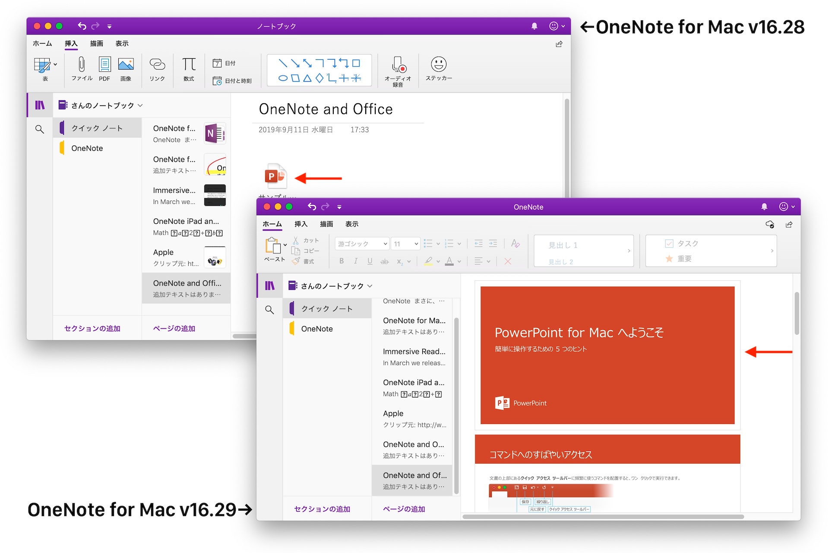
Task: Cut selection with カット
Action: 306,240
